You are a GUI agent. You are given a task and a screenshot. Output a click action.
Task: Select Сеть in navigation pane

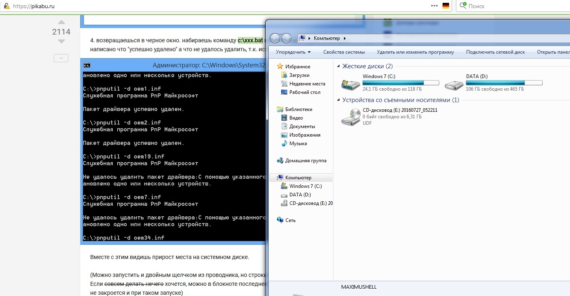tap(290, 220)
